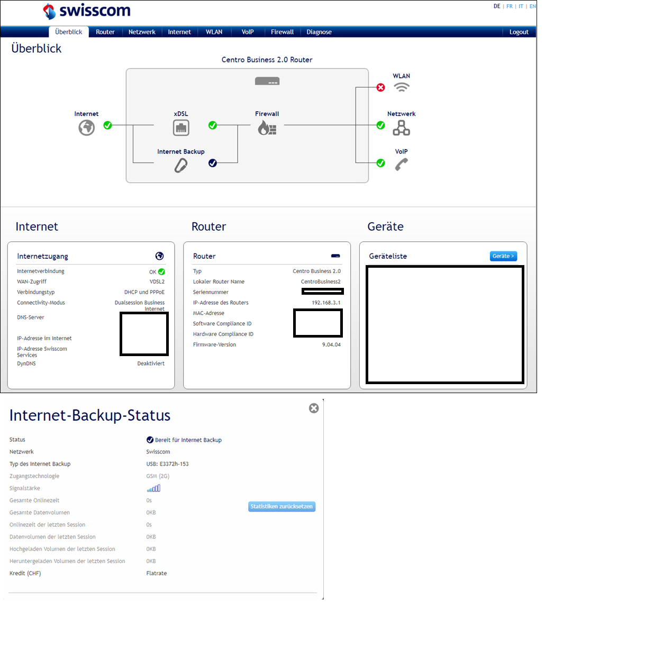Select the Netzwerk network icon

click(401, 128)
